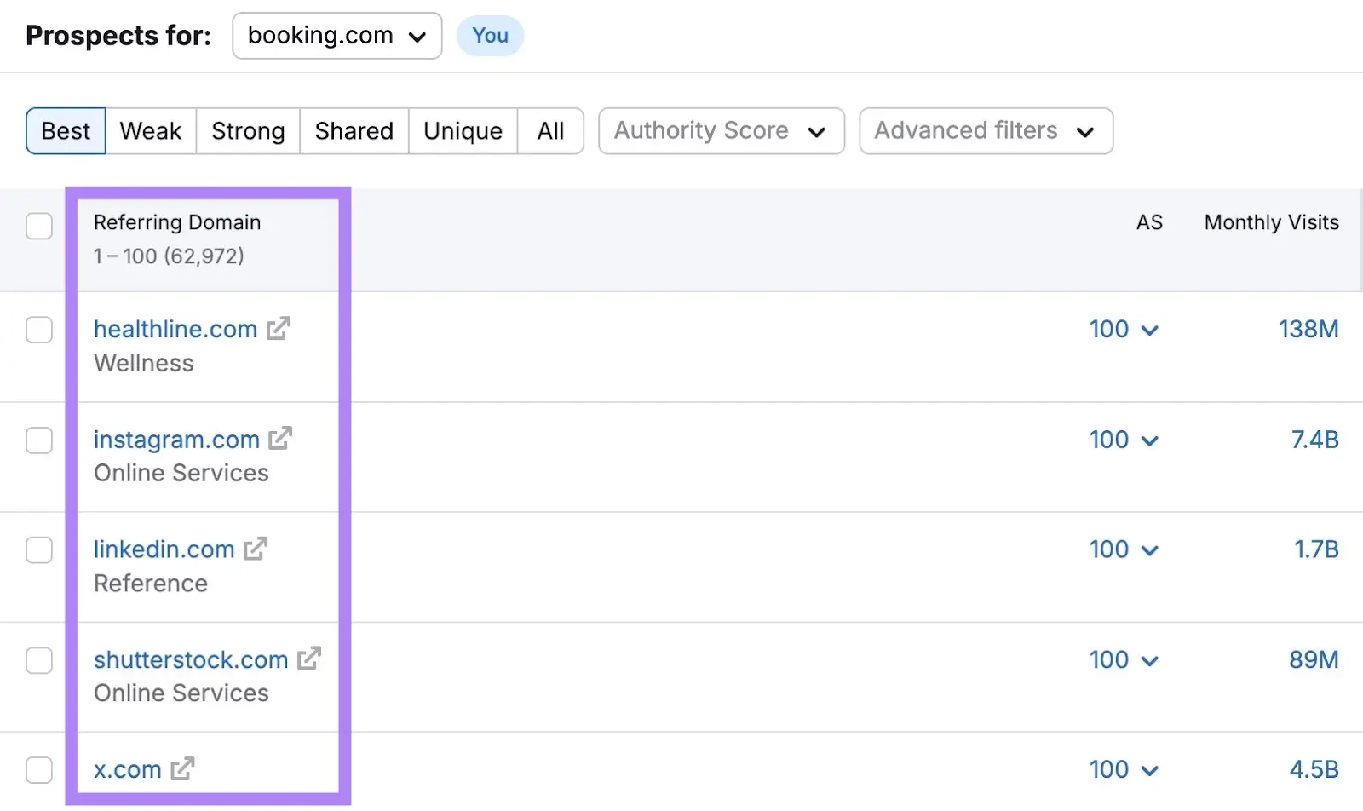Expand the AS score dropdown for x.com

(1152, 769)
